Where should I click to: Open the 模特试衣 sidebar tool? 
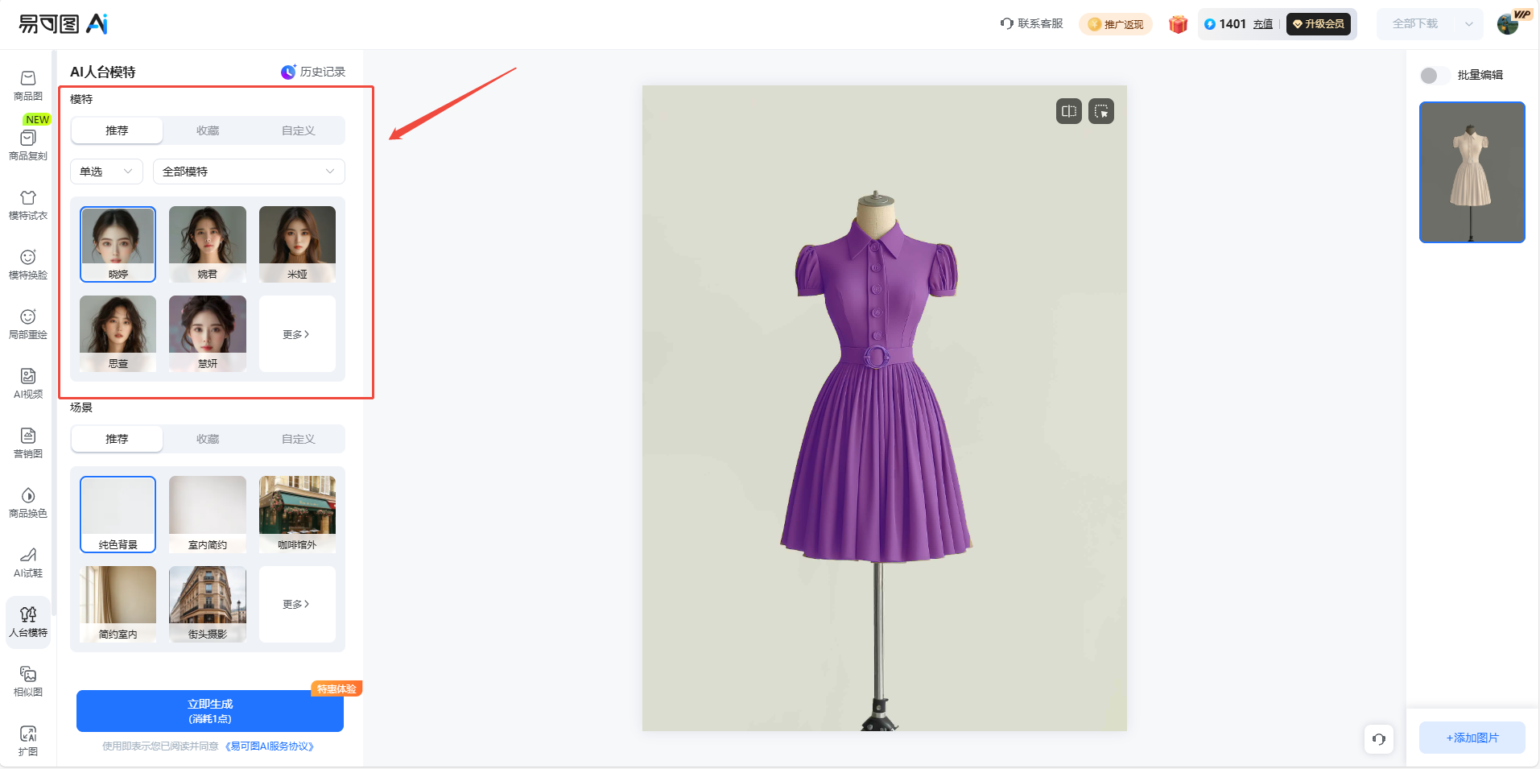(x=28, y=205)
